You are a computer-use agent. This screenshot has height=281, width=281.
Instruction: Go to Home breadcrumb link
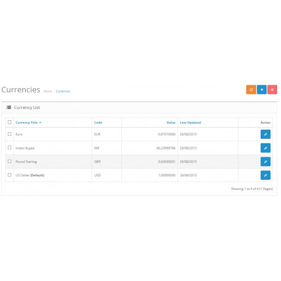click(x=48, y=91)
